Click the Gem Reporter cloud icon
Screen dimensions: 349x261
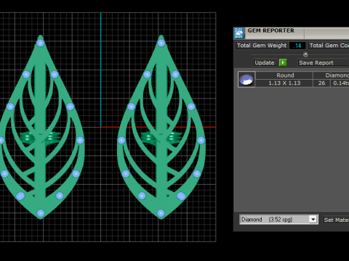pyautogui.click(x=239, y=33)
